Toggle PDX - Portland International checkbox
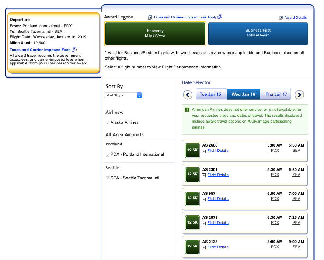Viewport: 324px width, 260px height. coord(108,155)
